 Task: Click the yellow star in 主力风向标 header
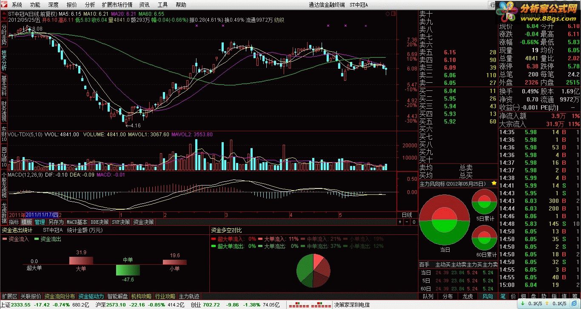(x=494, y=183)
